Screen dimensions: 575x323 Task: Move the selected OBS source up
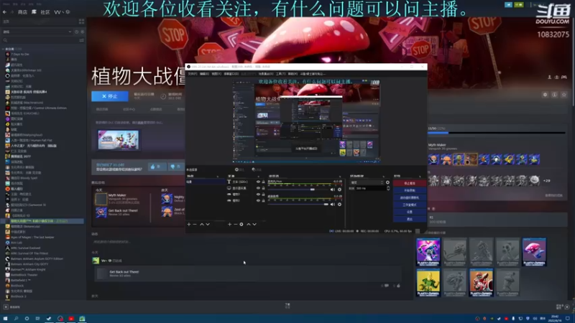click(248, 224)
